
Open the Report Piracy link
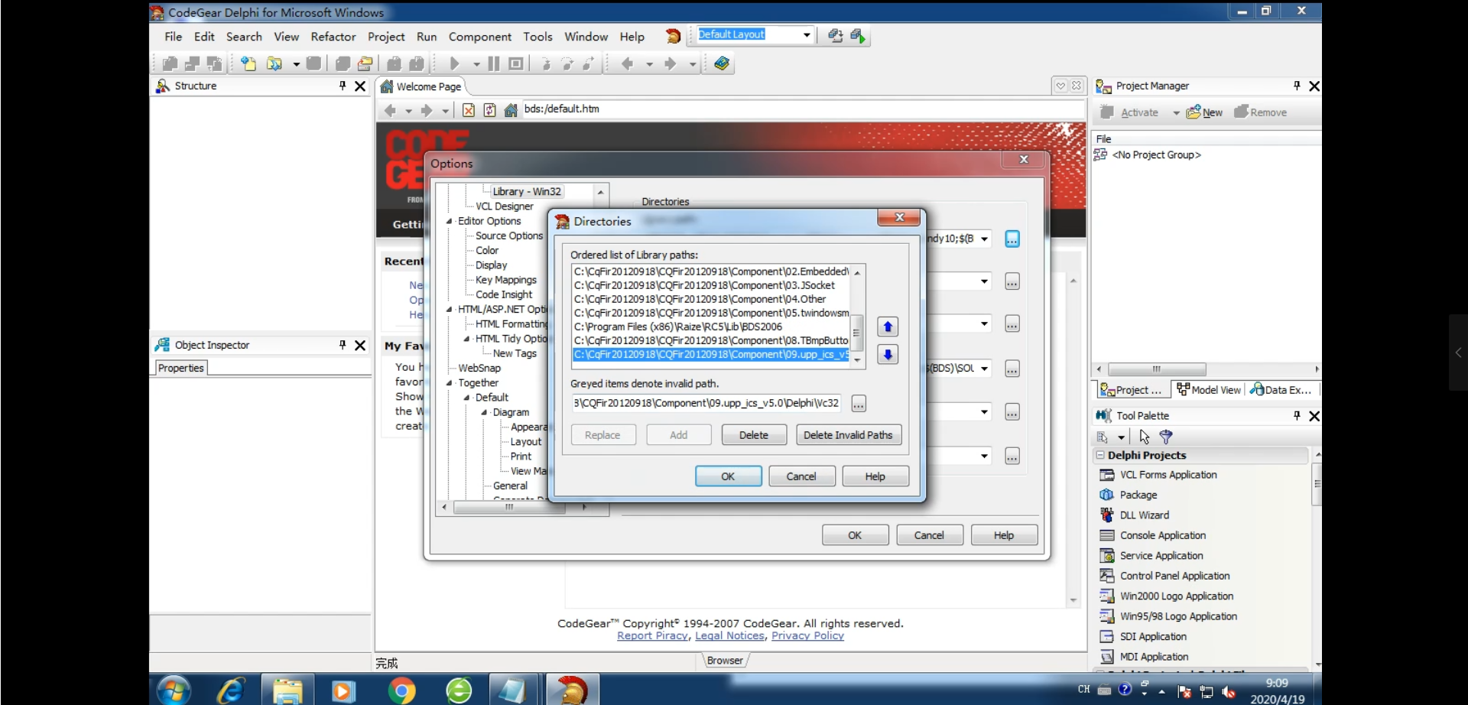pos(652,636)
